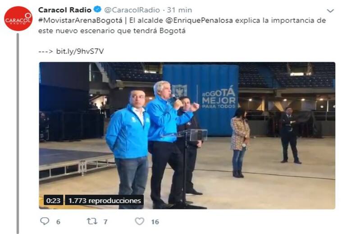The height and width of the screenshot is (234, 346).
Task: Open the @CaracolRadio handle link
Action: 132,10
